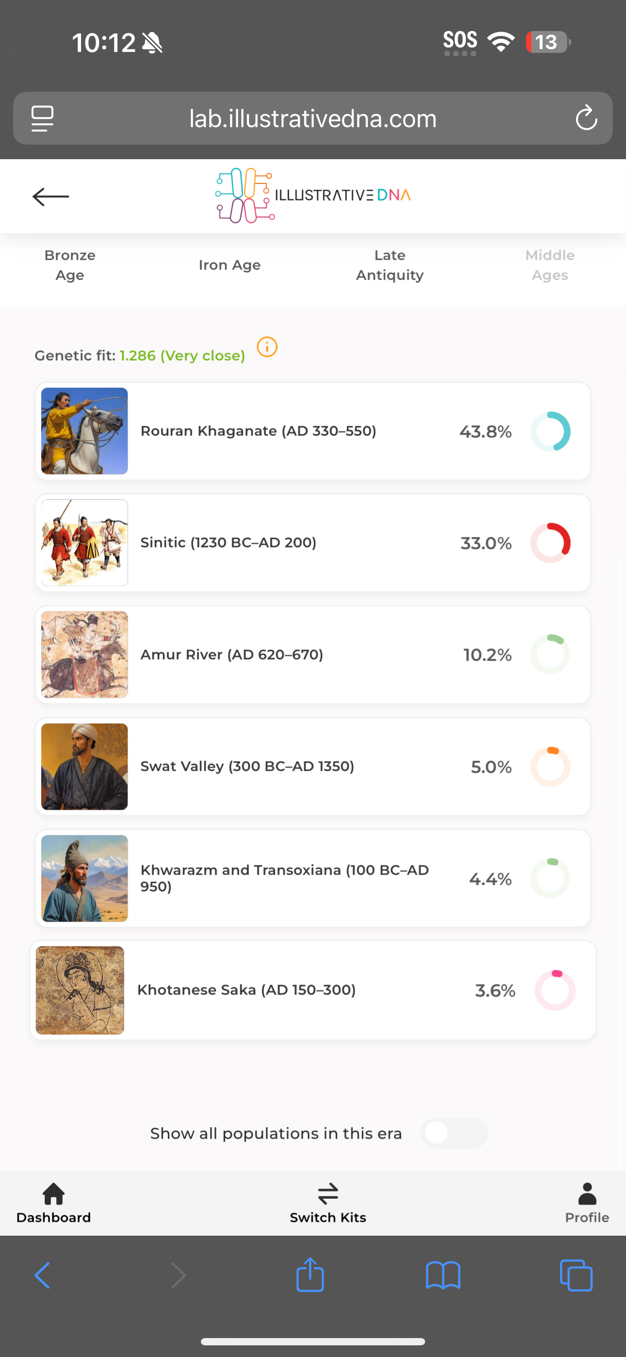Reload the page using the refresh icon

point(586,118)
